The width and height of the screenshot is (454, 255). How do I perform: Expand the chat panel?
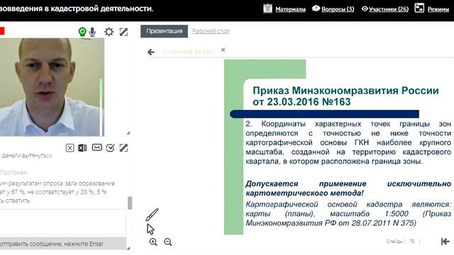tap(123, 148)
